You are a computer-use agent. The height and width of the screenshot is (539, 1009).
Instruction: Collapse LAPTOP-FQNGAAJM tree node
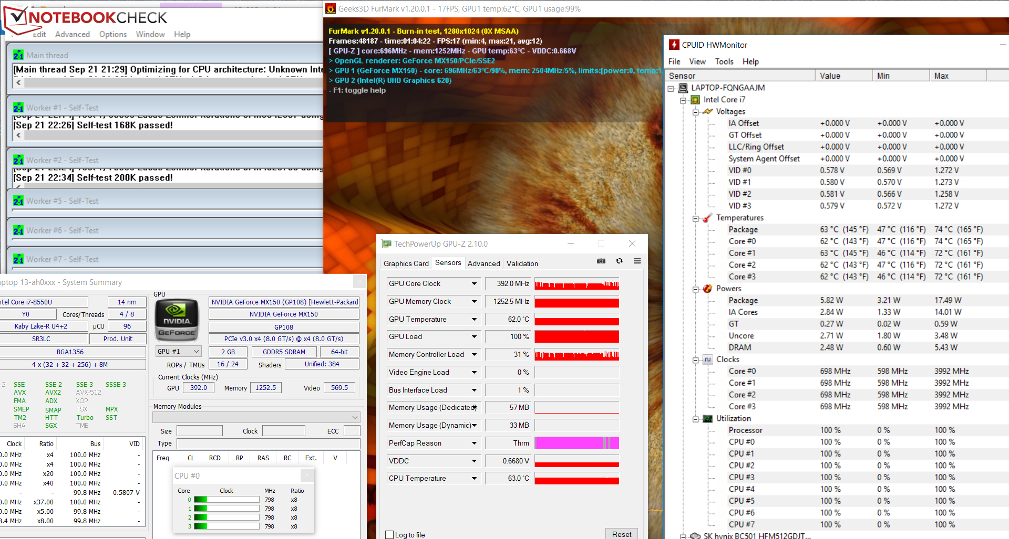pos(671,88)
